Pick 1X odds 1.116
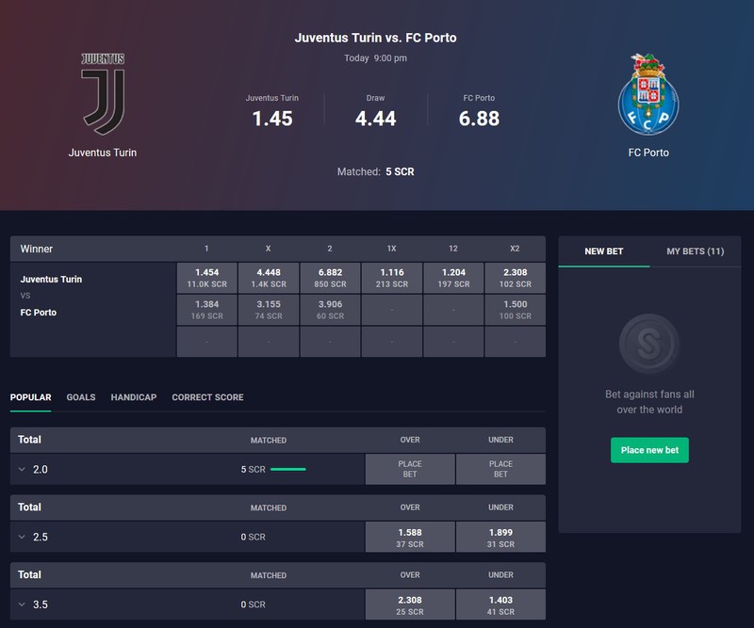The width and height of the screenshot is (754, 628). click(392, 278)
